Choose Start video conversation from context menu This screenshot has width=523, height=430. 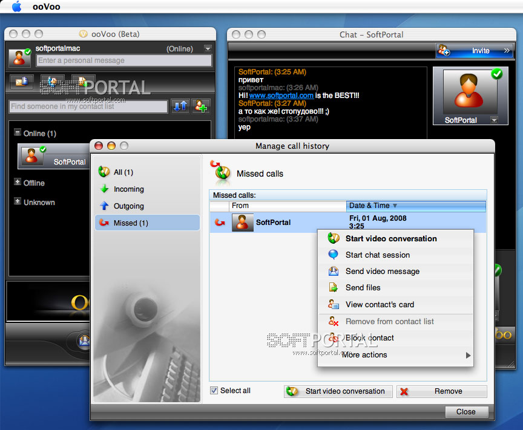coord(395,239)
